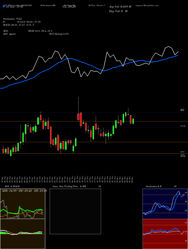Click the ADX (MGR) 14.9, 28.4, 21.1 values
Viewport: 188px width, 249px height.
40,31
